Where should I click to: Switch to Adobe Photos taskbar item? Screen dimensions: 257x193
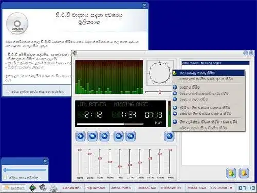point(122,188)
